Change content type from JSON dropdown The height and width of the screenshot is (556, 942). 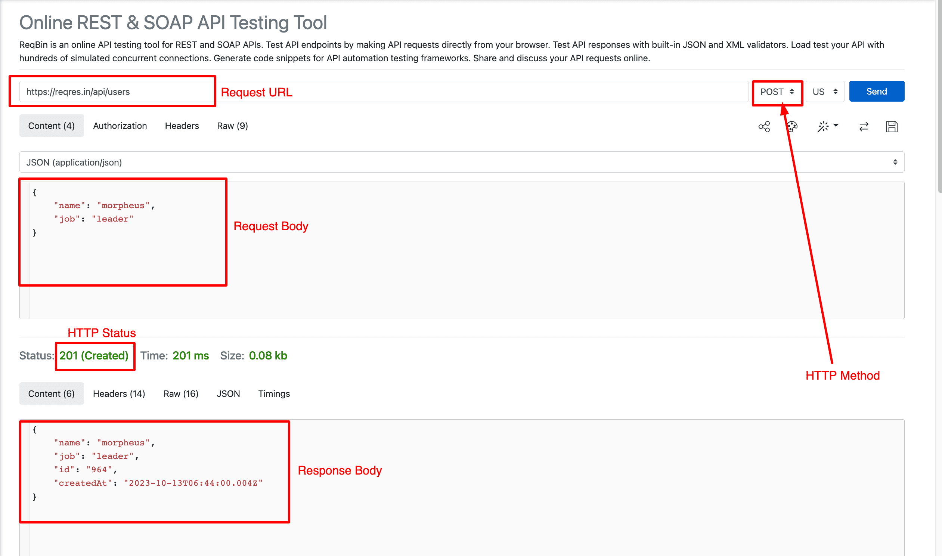tap(462, 161)
